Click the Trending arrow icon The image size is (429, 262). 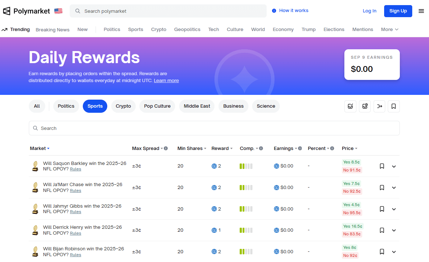(x=4, y=30)
